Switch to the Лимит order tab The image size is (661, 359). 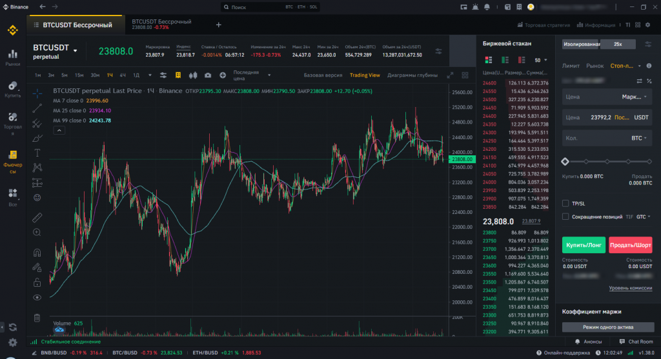coord(571,66)
